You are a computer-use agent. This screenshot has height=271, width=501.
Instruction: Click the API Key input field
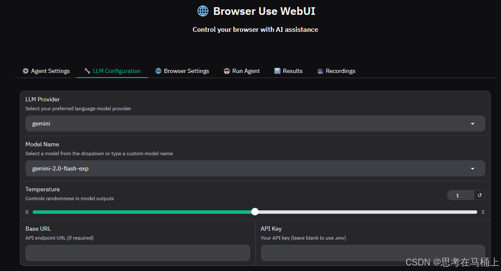[373, 252]
